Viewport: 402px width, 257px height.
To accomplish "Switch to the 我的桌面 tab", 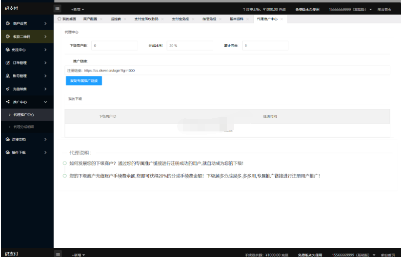I will pyautogui.click(x=67, y=19).
